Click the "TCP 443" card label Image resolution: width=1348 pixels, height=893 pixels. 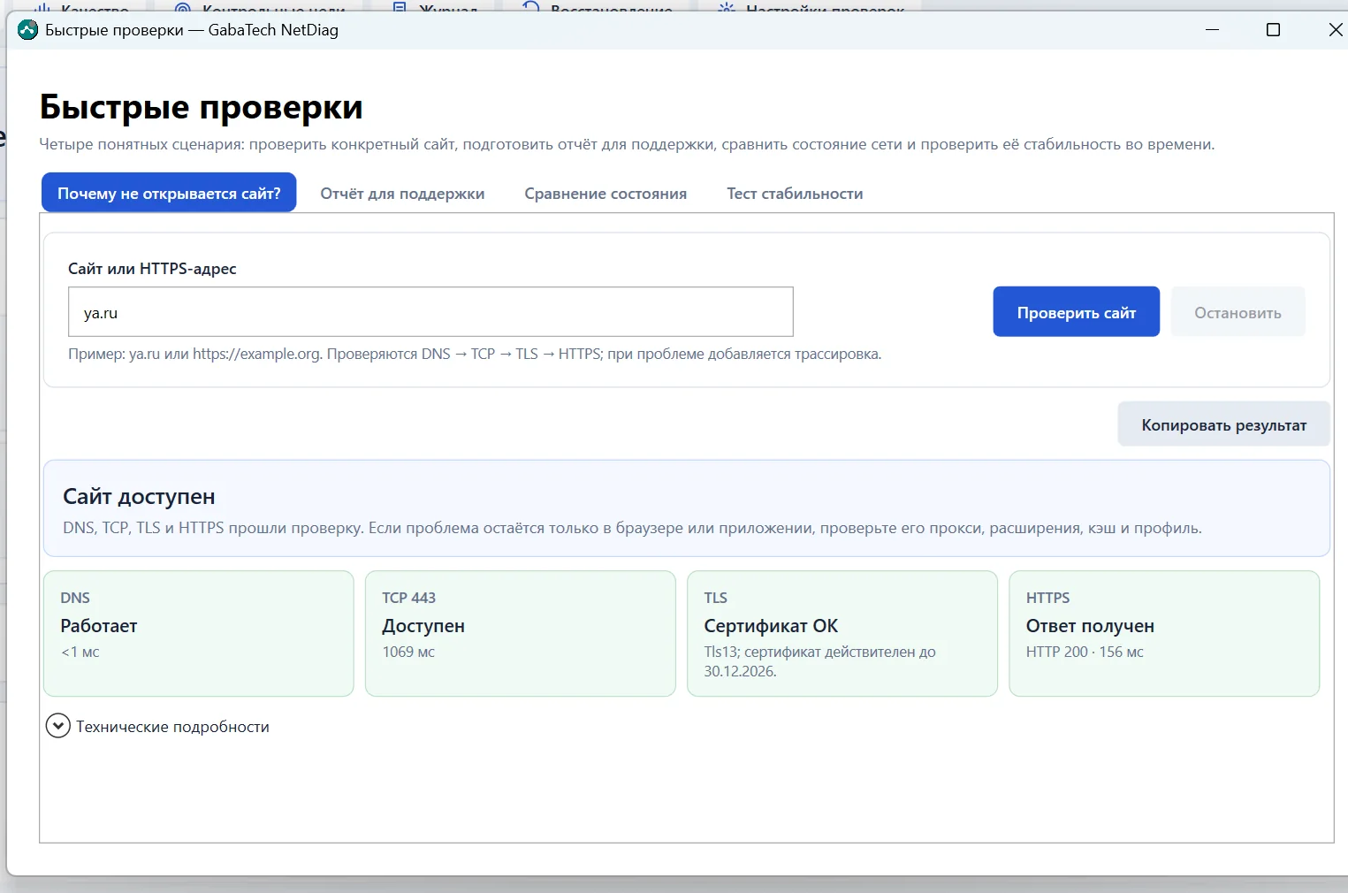408,598
